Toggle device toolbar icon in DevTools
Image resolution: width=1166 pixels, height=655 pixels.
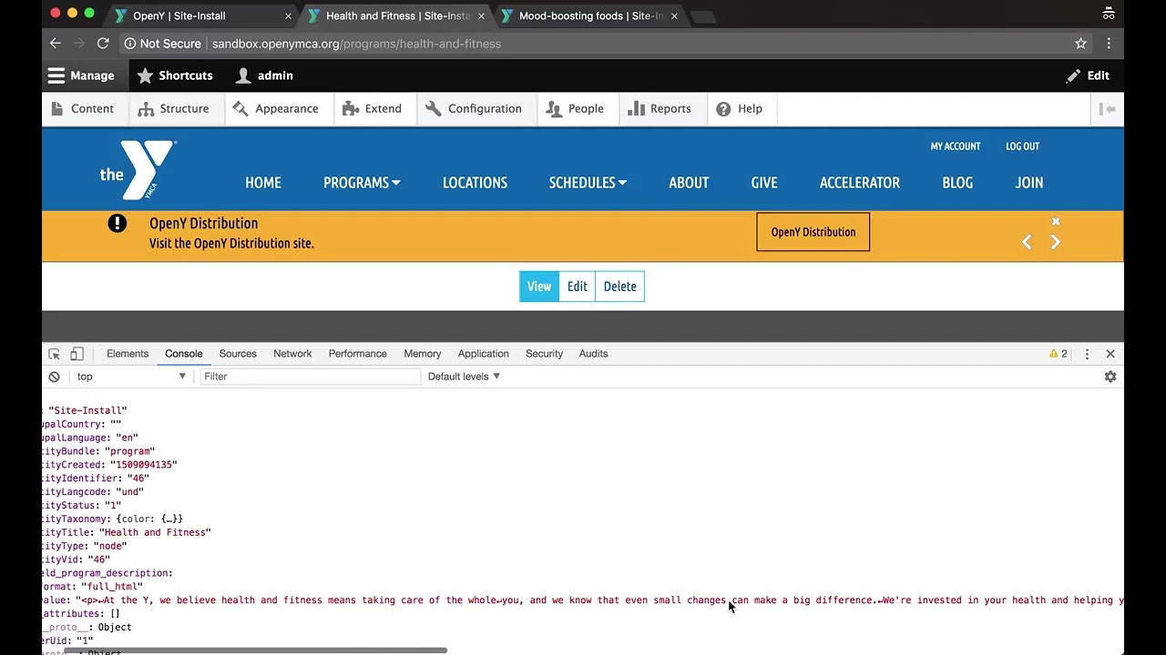pyautogui.click(x=77, y=354)
